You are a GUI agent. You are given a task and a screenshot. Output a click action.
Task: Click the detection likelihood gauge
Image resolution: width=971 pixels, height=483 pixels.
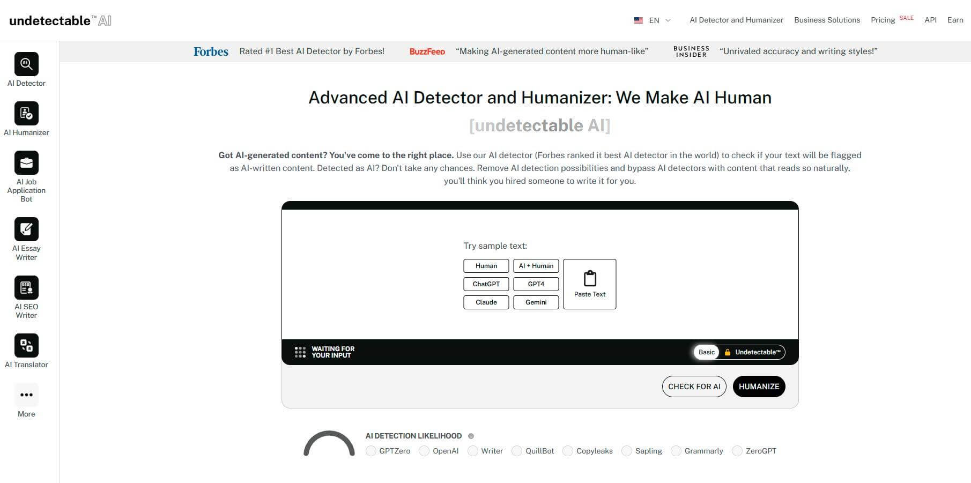tap(329, 443)
